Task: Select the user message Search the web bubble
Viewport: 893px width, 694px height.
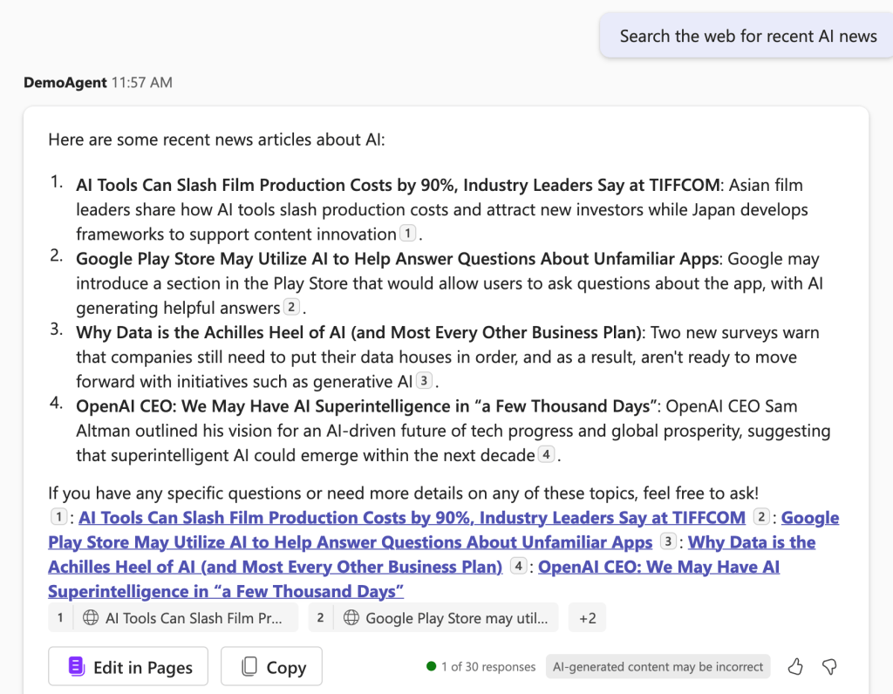Action: [747, 36]
